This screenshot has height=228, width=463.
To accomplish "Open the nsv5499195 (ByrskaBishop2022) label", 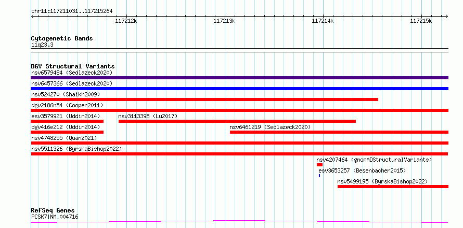I will [382, 181].
